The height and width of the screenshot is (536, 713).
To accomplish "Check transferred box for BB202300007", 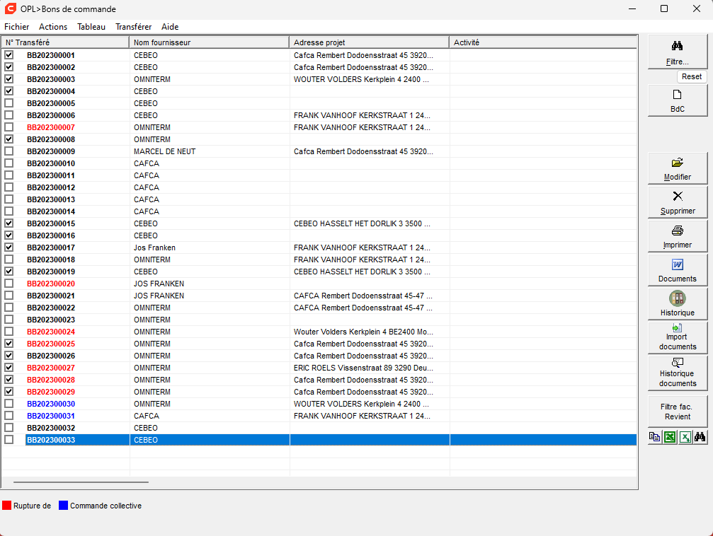I will pos(9,127).
